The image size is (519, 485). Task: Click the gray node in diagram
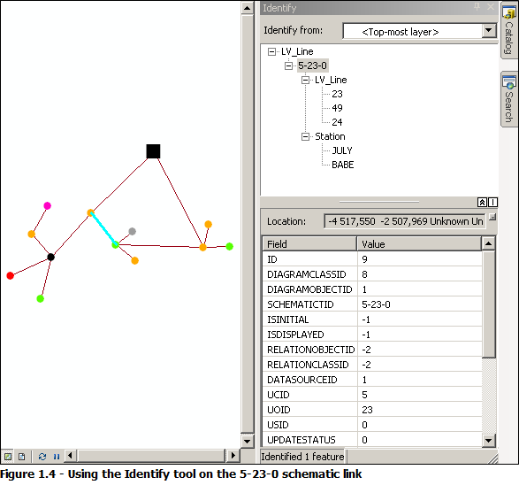pyautogui.click(x=132, y=231)
